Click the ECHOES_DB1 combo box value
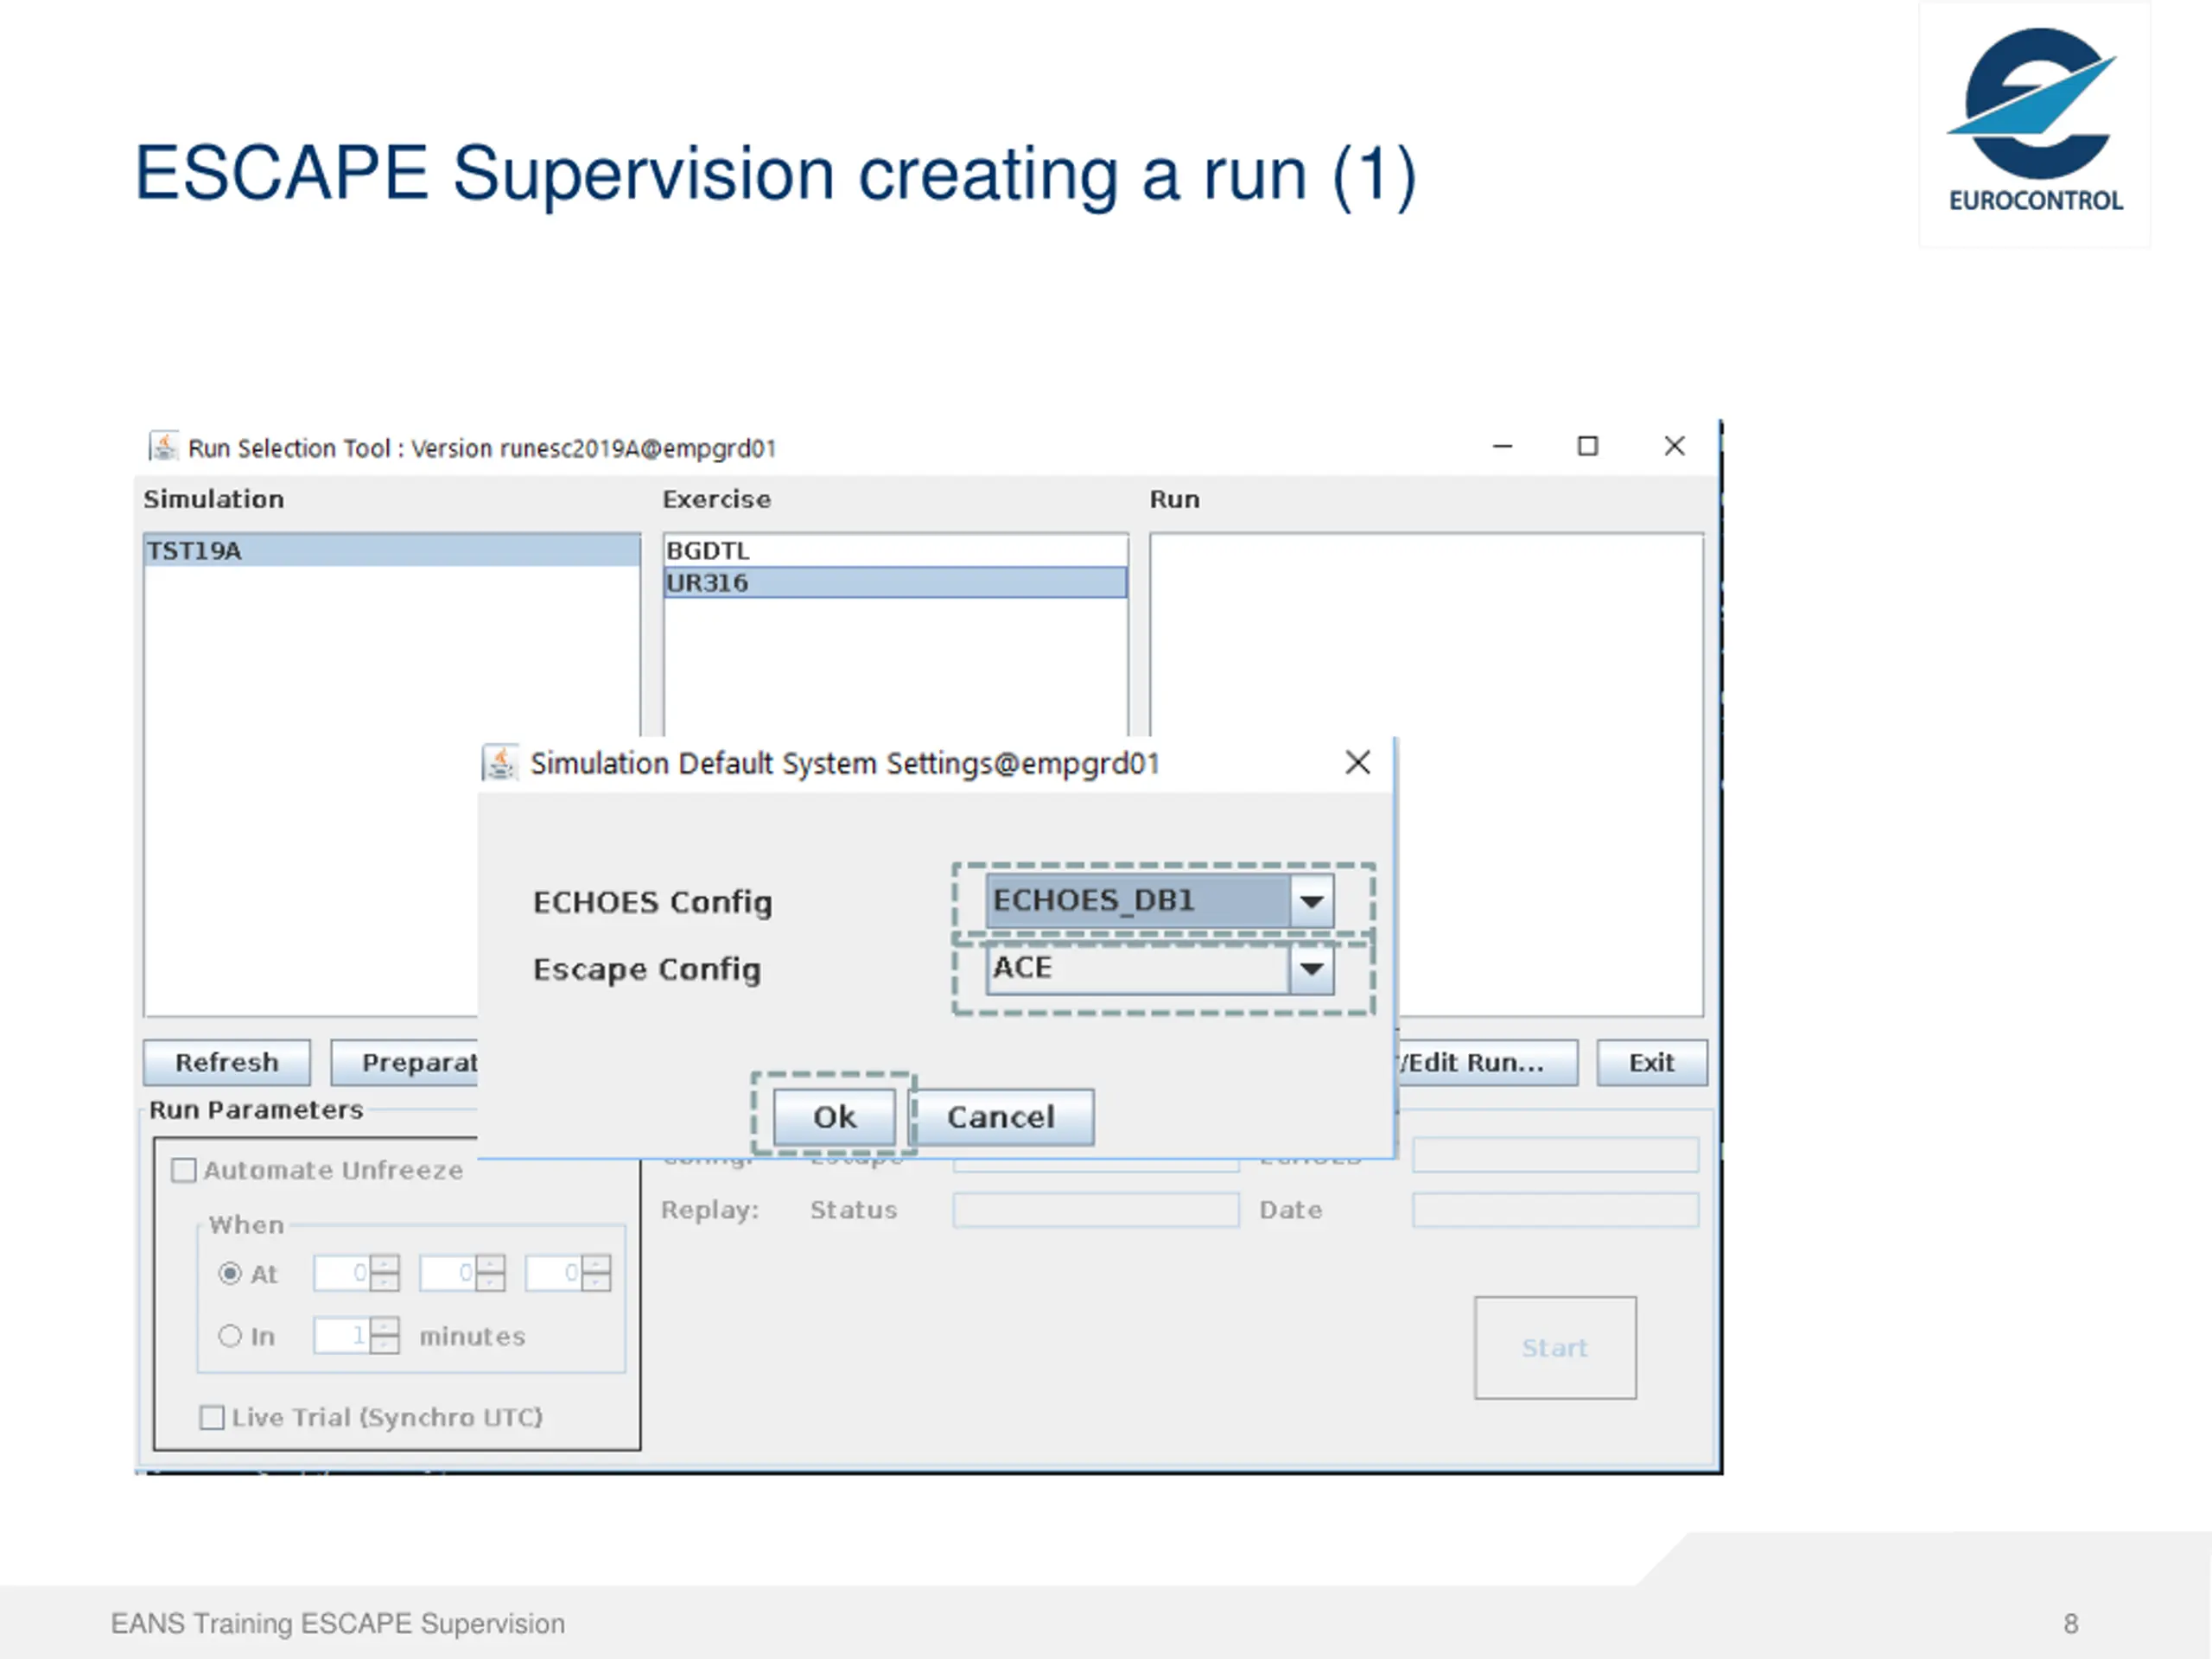The image size is (2212, 1659). [1138, 901]
